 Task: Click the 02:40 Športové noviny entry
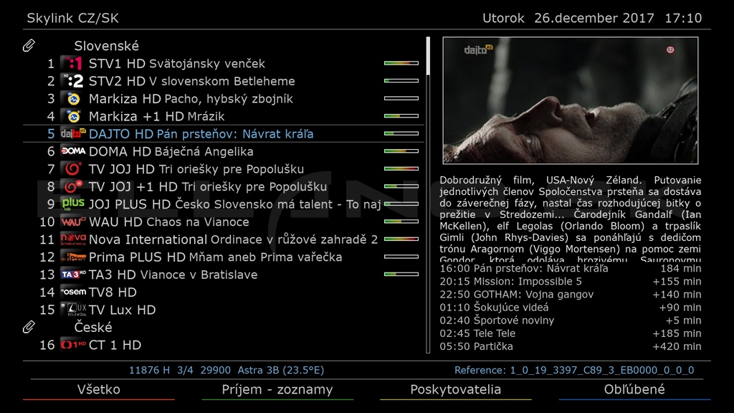pyautogui.click(x=570, y=321)
